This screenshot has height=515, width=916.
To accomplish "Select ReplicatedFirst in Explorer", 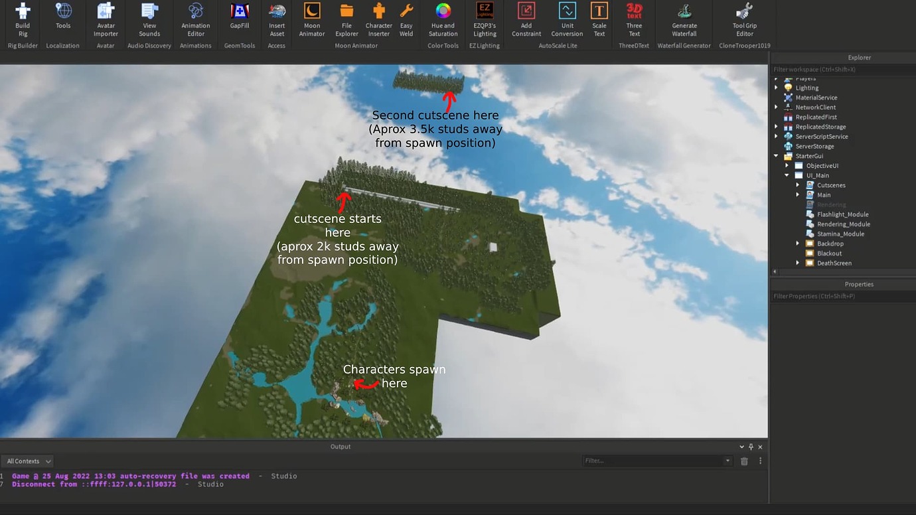I will [816, 117].
